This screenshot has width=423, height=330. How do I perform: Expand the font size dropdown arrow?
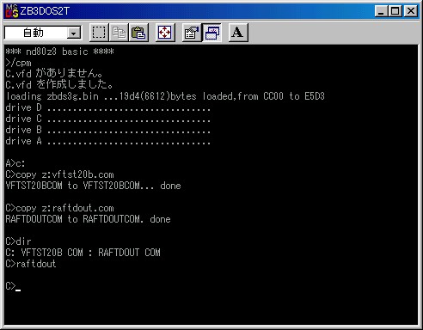pyautogui.click(x=74, y=34)
